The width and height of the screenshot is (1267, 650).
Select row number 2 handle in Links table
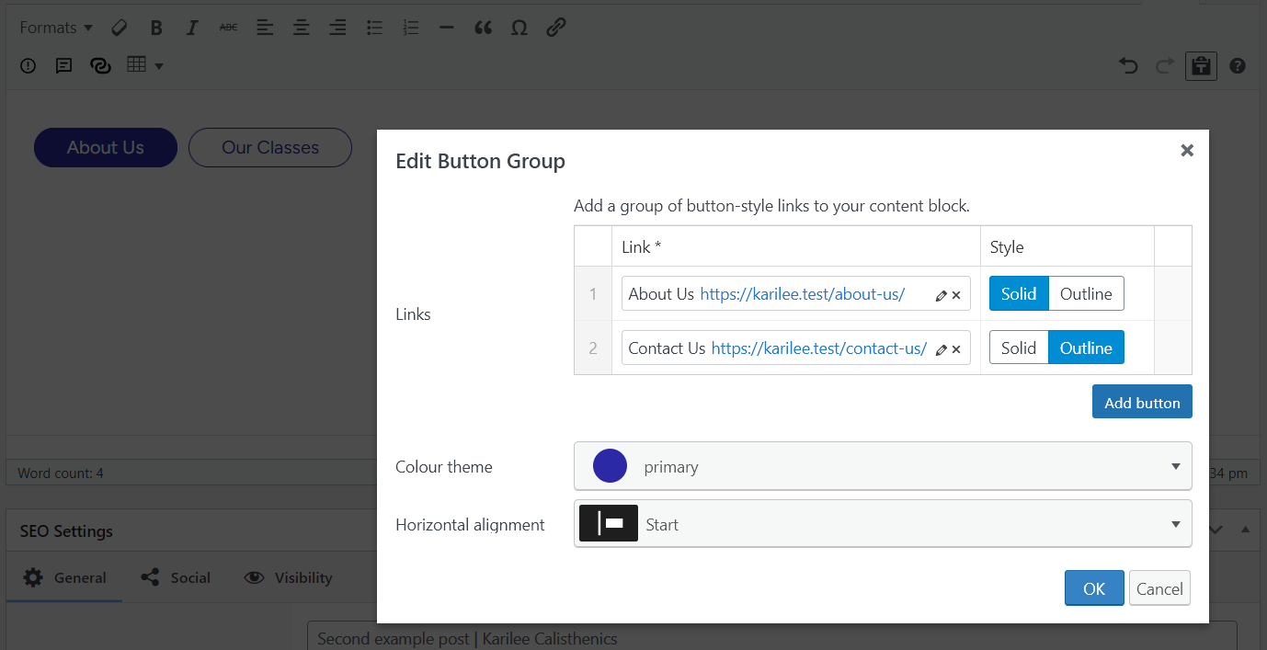(593, 348)
